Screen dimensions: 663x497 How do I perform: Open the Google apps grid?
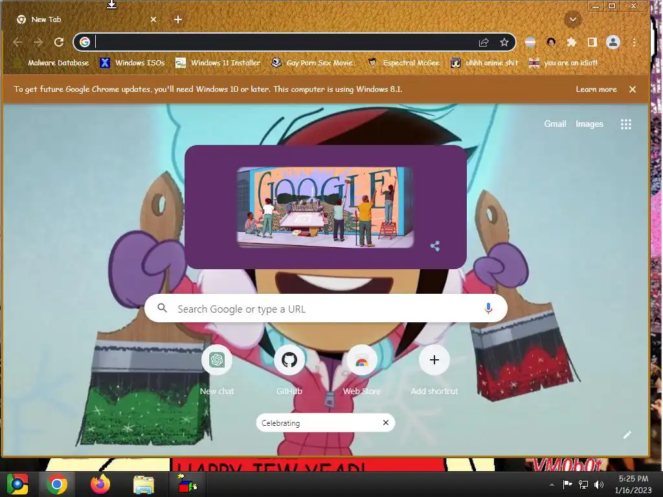[626, 124]
